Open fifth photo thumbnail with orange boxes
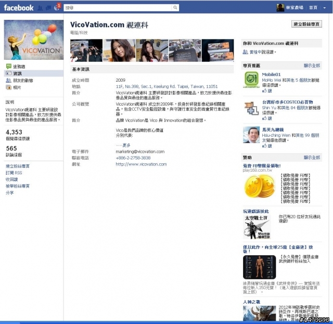 tap(217, 50)
